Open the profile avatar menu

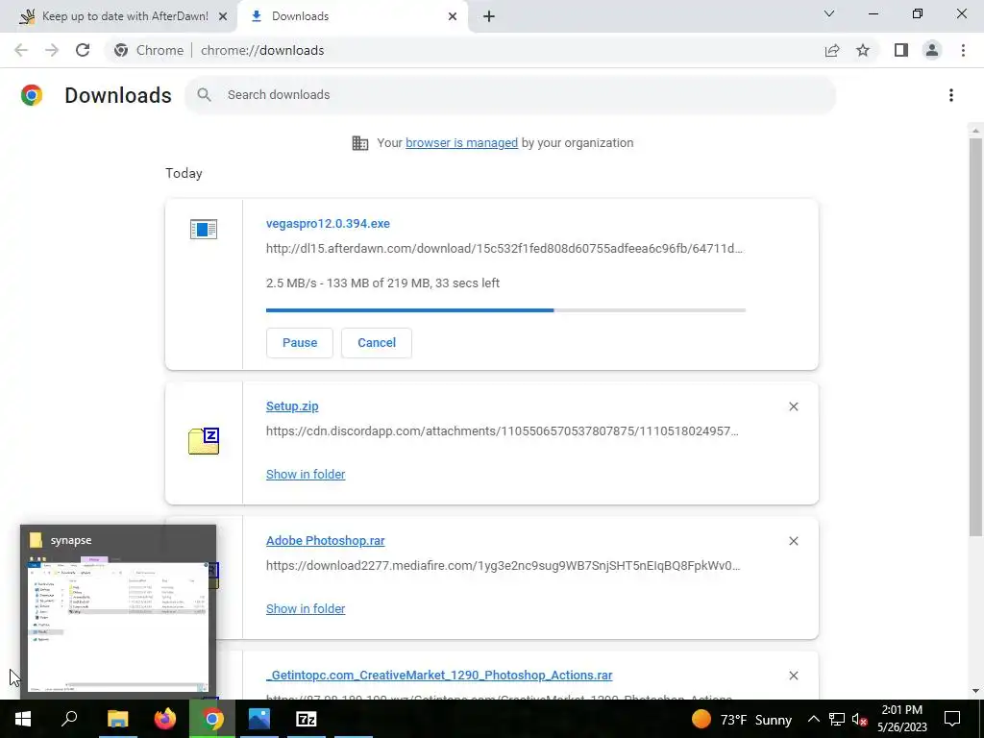[x=932, y=50]
